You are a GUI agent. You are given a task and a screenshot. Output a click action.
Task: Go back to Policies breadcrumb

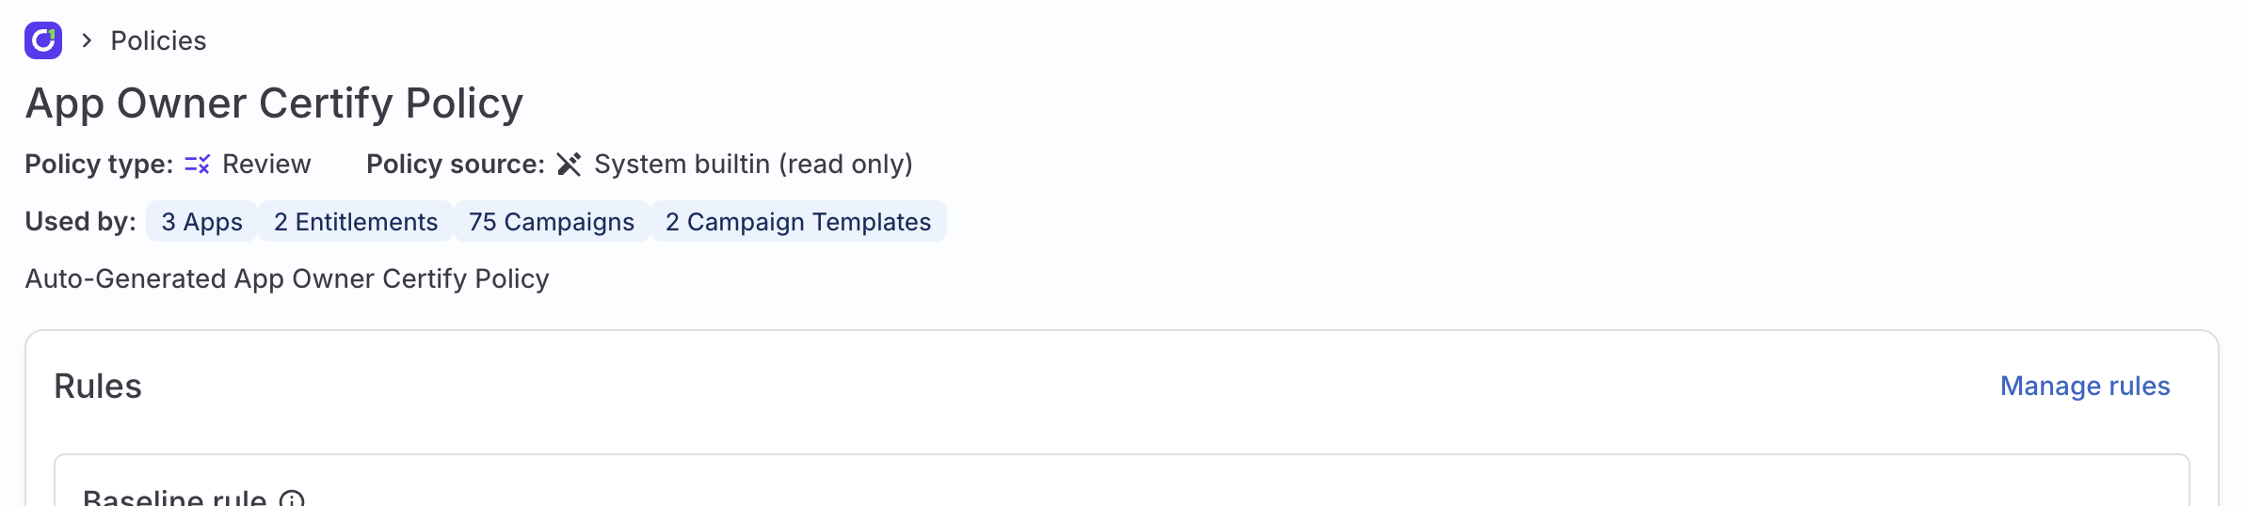tap(158, 40)
